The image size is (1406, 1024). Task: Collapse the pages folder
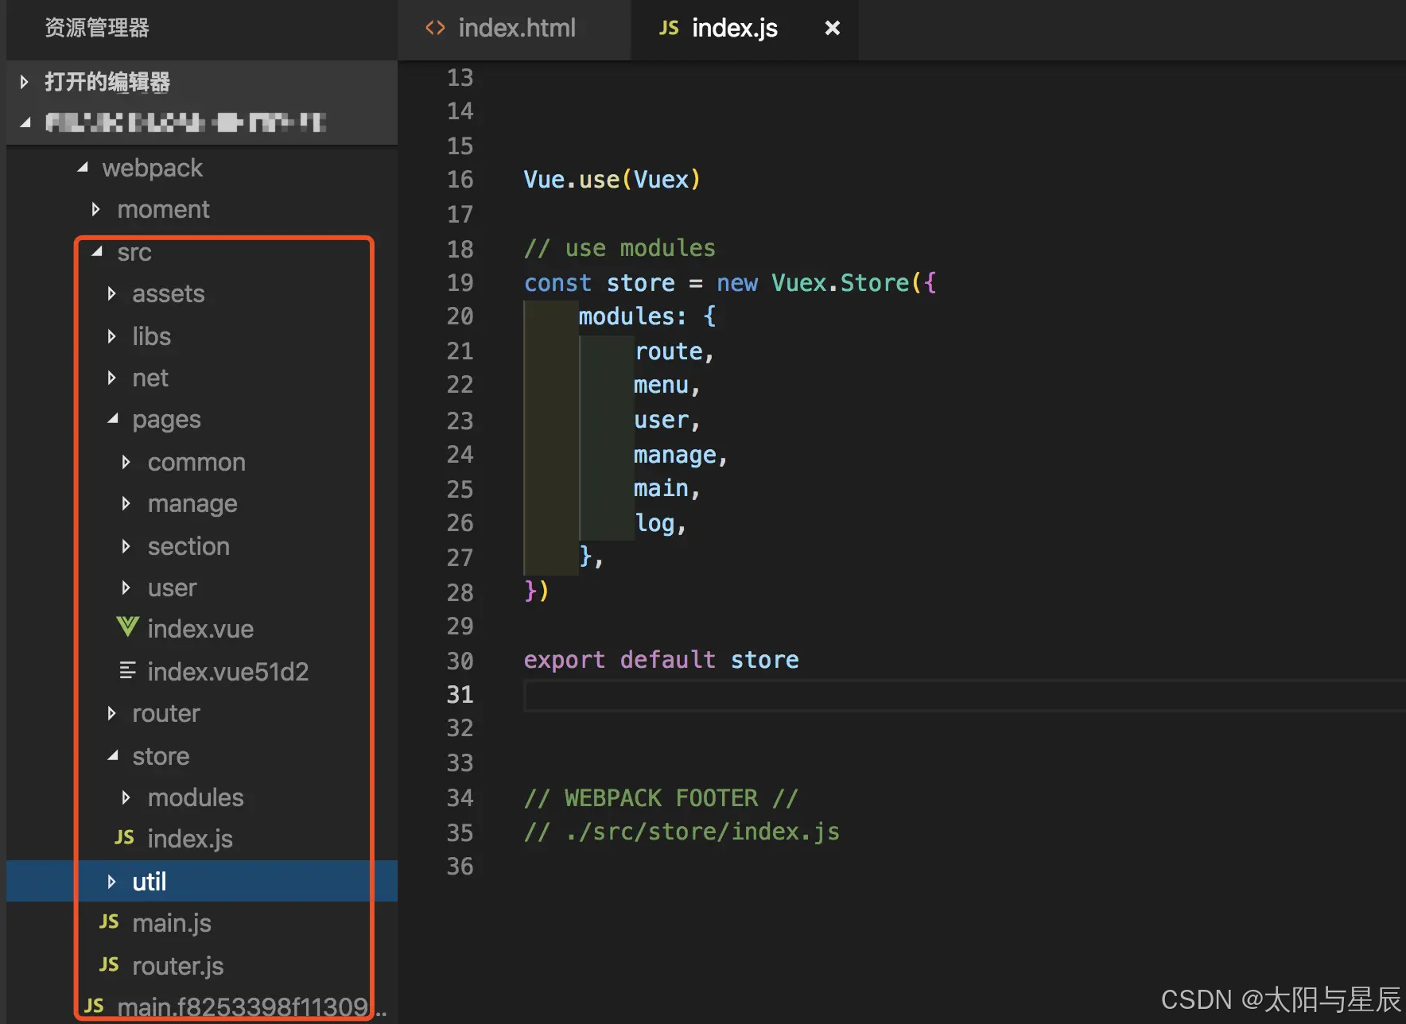coord(113,419)
